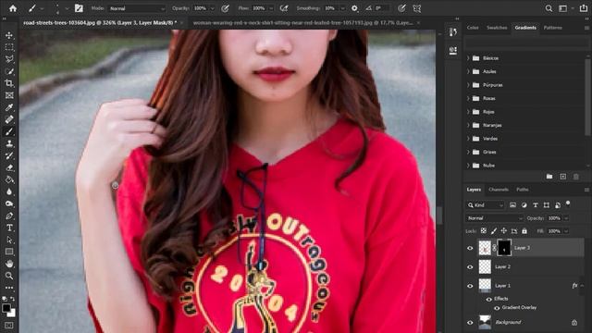Click the Layer 3 mask thumbnail
This screenshot has width=592, height=333.
point(504,248)
